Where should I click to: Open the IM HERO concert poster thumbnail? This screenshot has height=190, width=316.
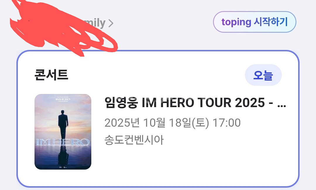pyautogui.click(x=63, y=132)
